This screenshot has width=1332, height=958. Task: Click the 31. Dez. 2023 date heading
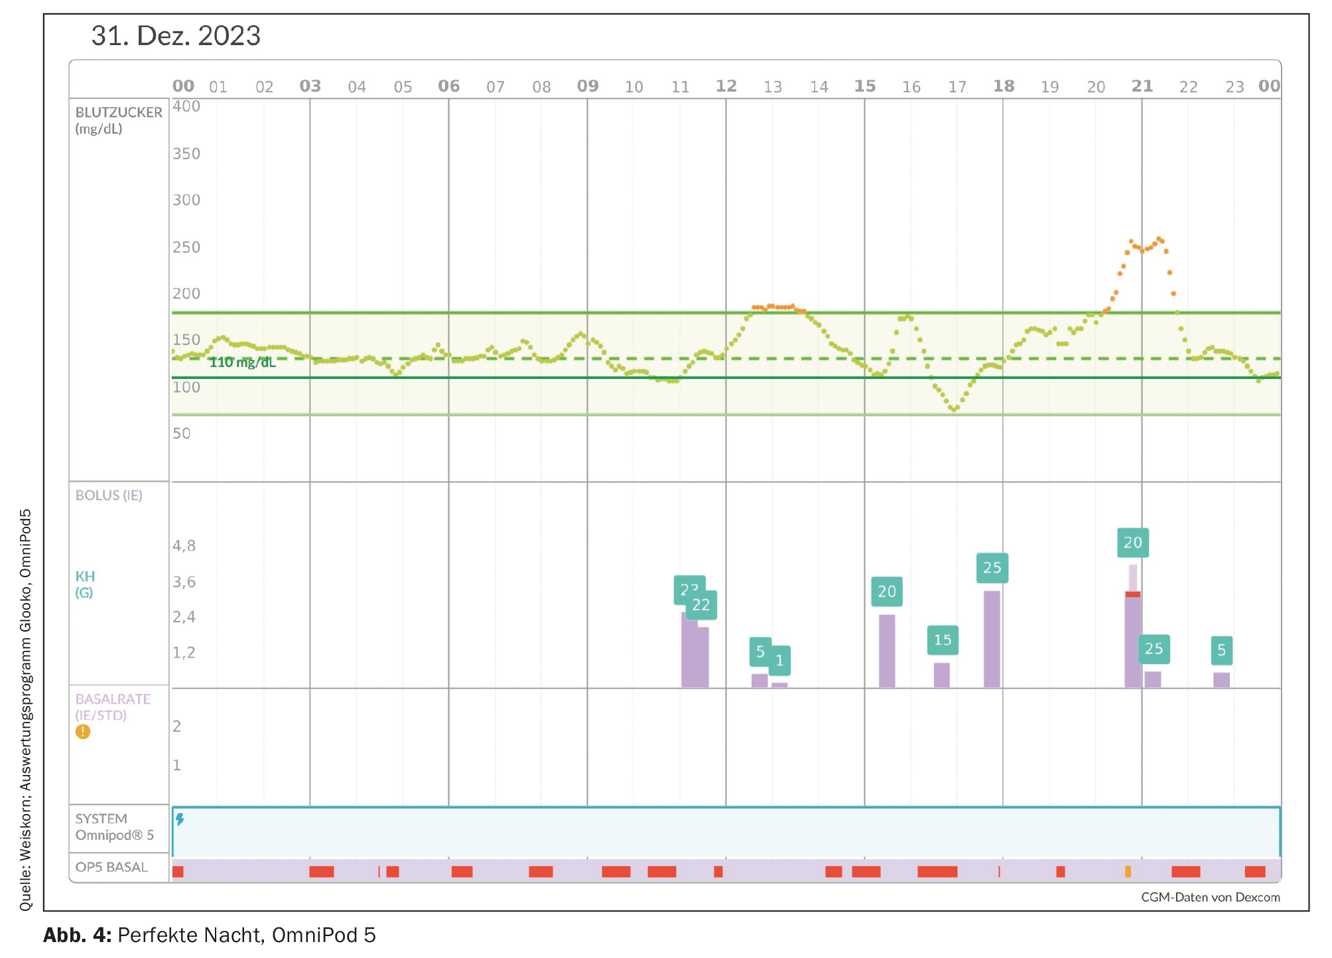pos(176,36)
